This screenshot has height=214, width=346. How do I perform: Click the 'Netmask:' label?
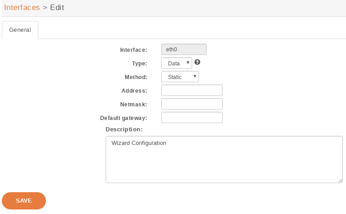pyautogui.click(x=133, y=105)
